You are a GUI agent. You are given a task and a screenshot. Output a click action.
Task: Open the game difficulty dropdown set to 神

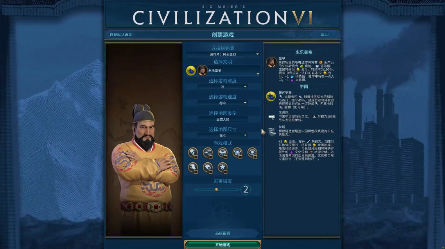coord(222,87)
